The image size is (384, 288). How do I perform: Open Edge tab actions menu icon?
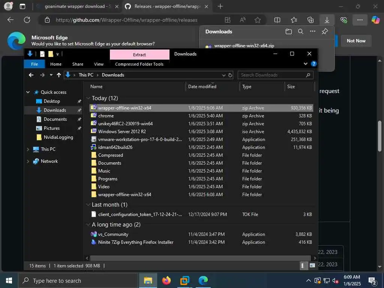[22, 6]
